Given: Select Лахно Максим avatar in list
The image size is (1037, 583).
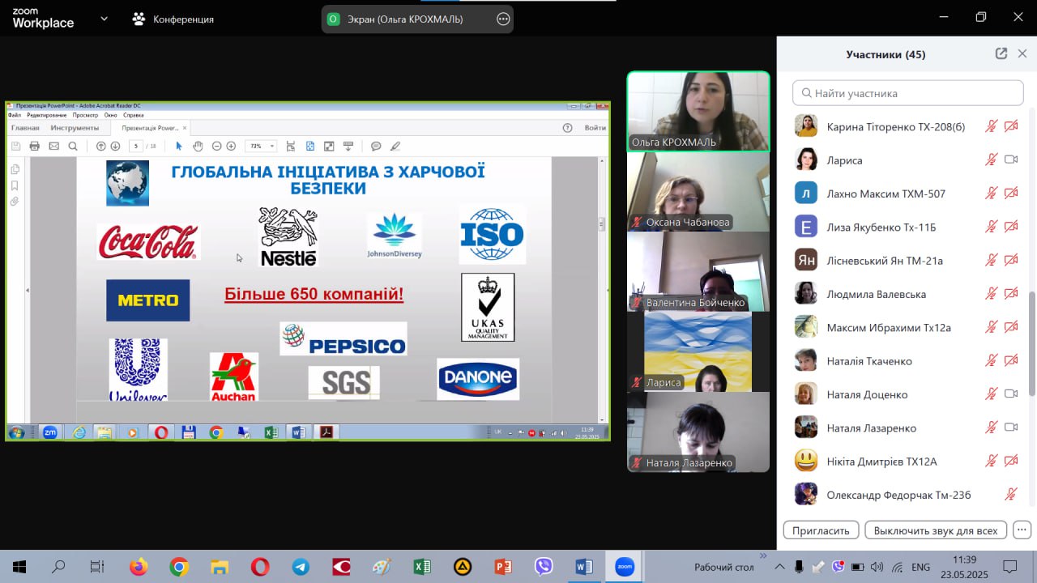Looking at the screenshot, I should tap(805, 193).
